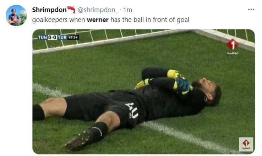
Task: Click the bold word werner
Action: point(98,20)
